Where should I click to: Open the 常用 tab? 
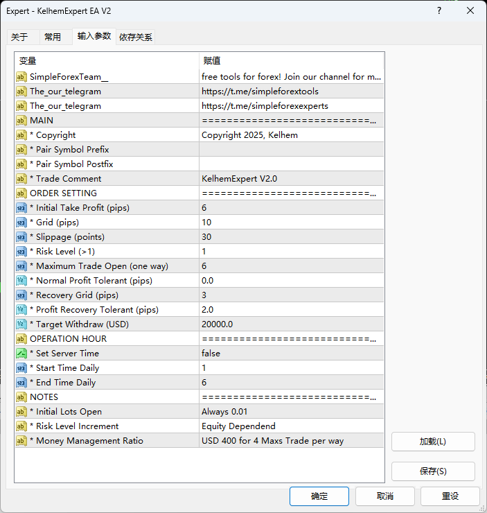pos(53,37)
